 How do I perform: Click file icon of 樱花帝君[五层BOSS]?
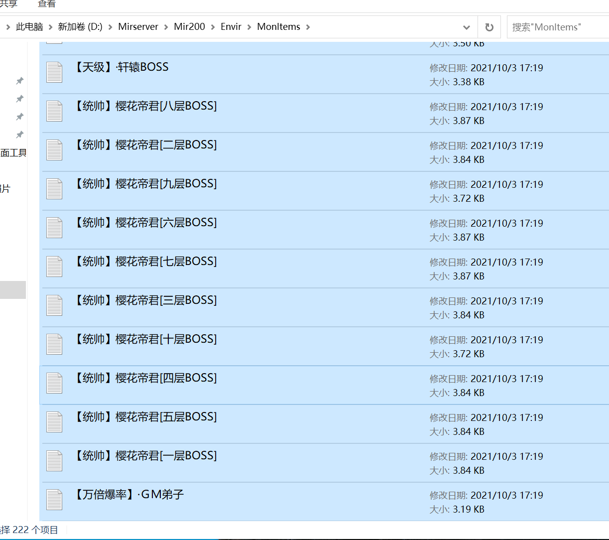coord(54,422)
